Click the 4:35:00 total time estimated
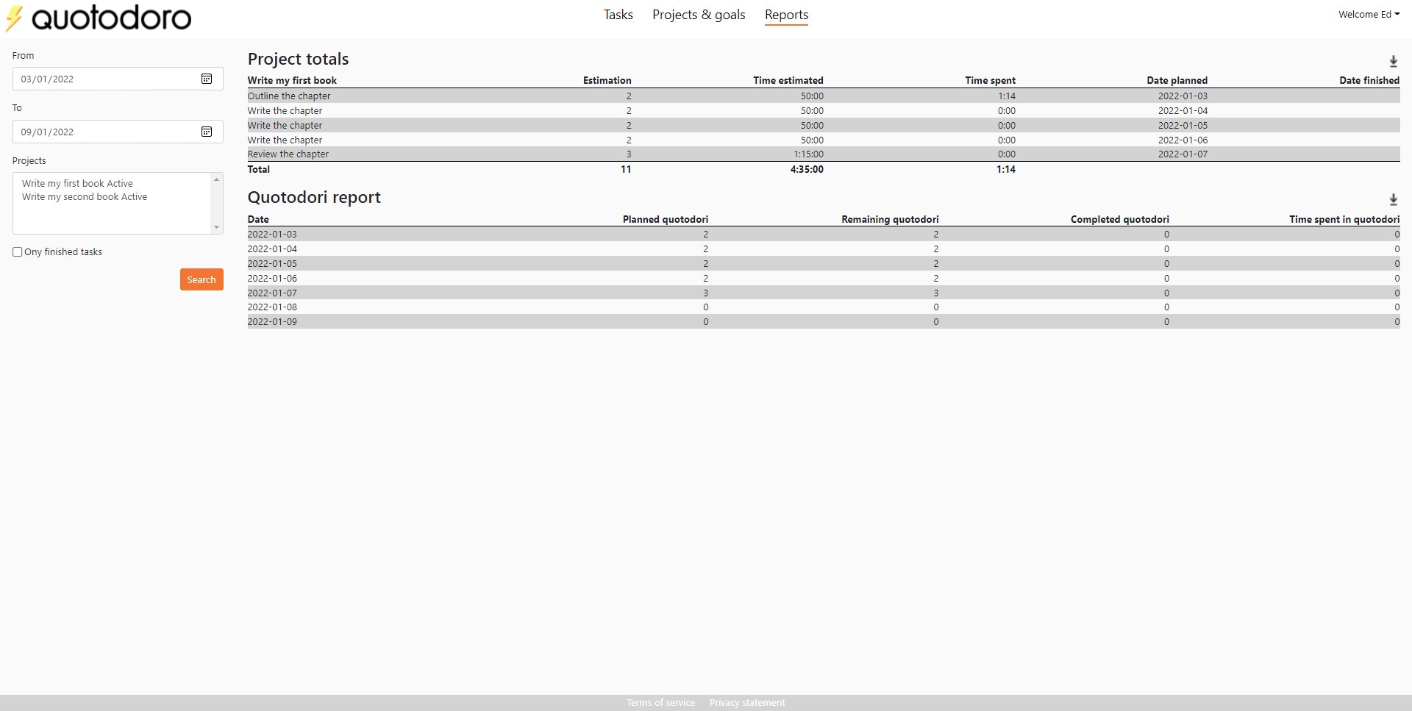1412x711 pixels. pos(807,169)
